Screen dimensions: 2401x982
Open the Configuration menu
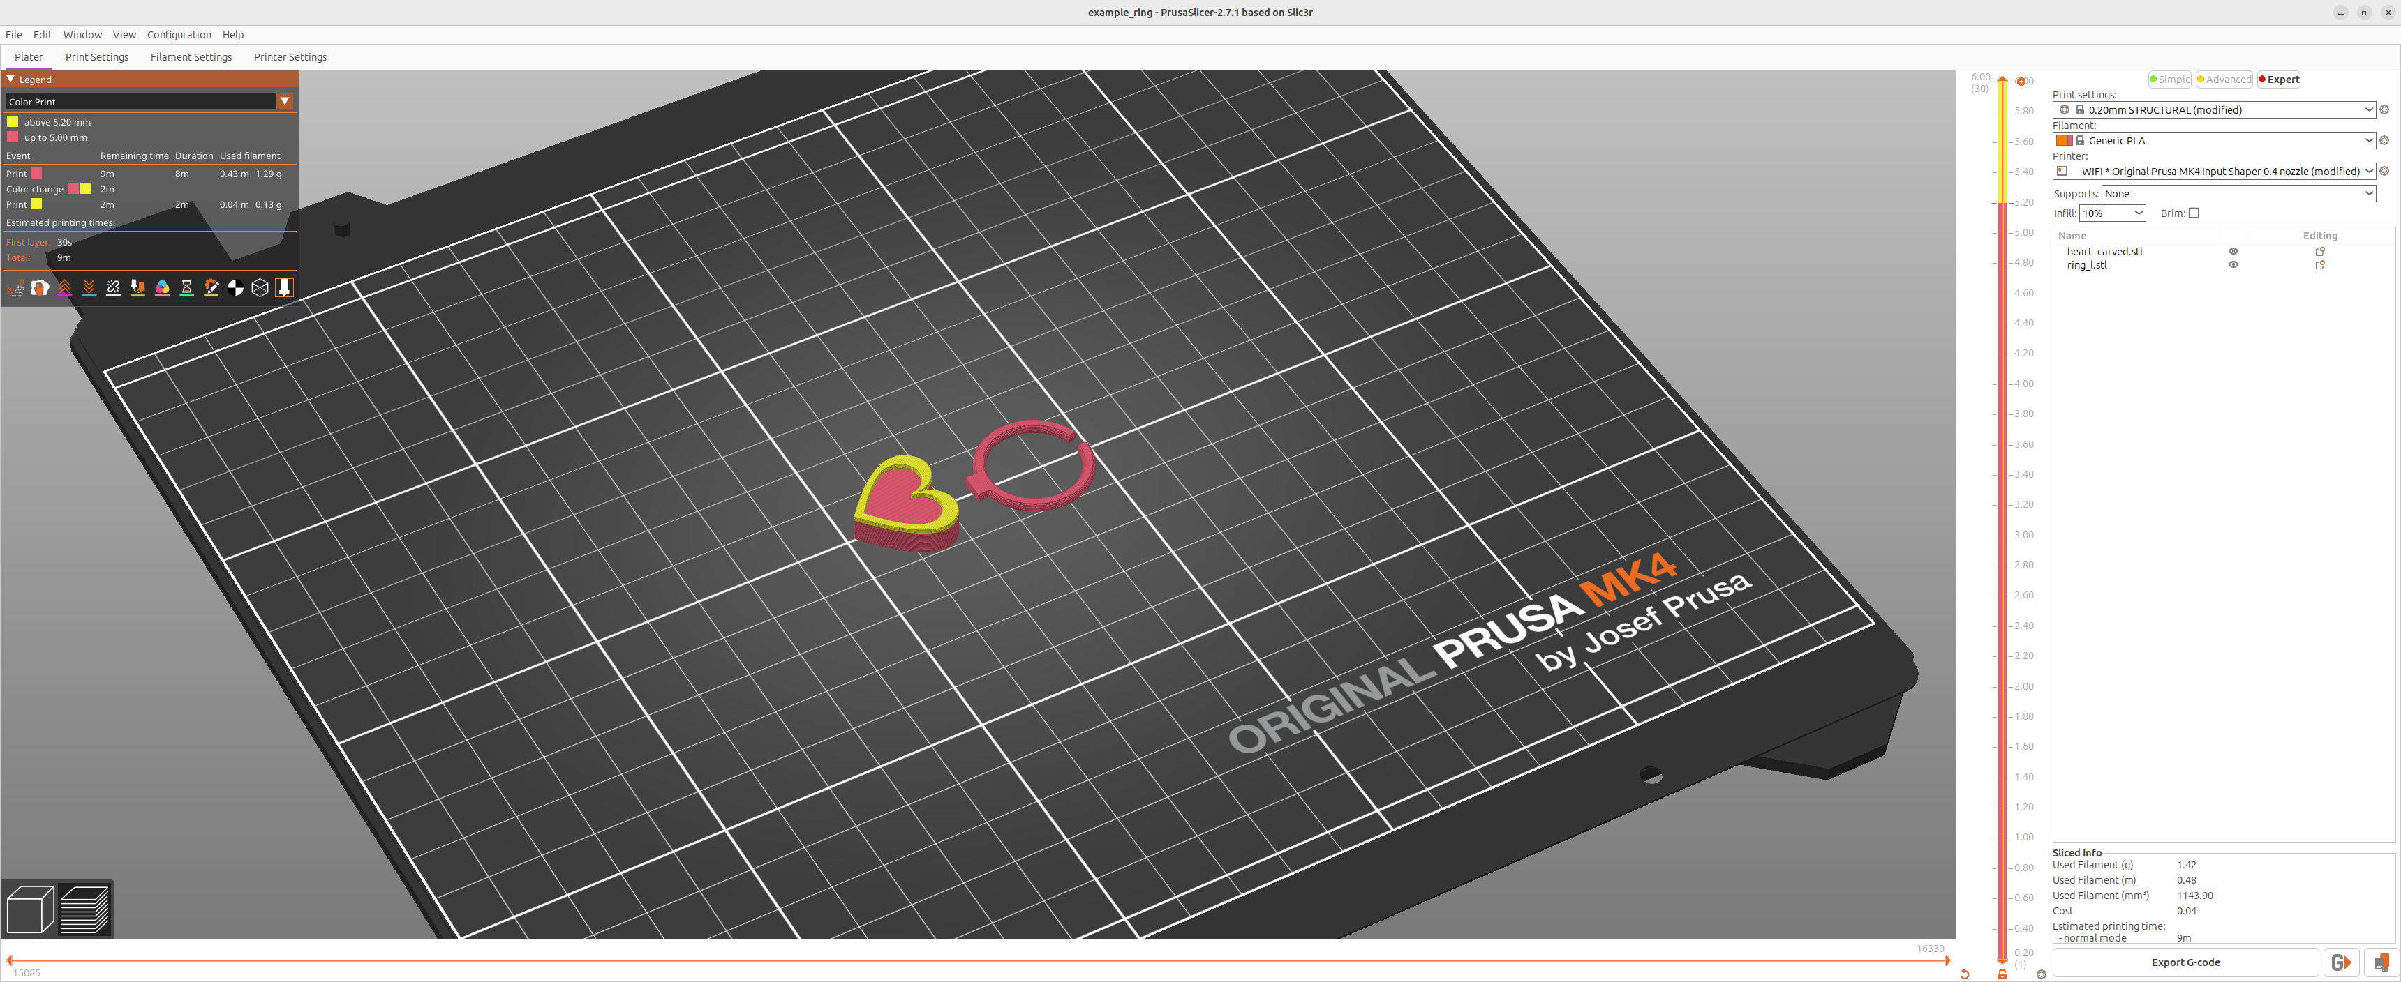point(178,34)
